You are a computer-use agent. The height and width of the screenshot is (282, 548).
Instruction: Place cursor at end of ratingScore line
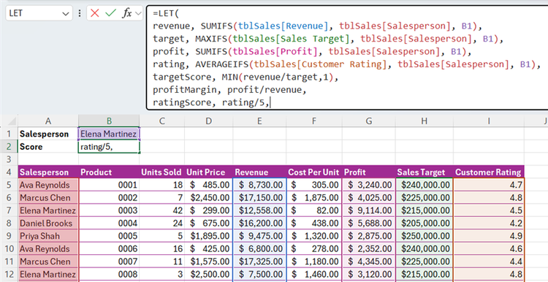tap(270, 103)
